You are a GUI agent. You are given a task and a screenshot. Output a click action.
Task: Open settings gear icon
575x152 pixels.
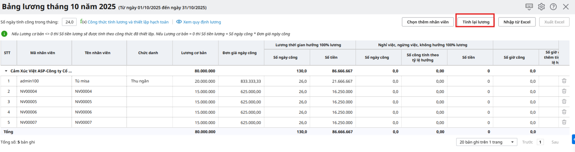pos(541,6)
